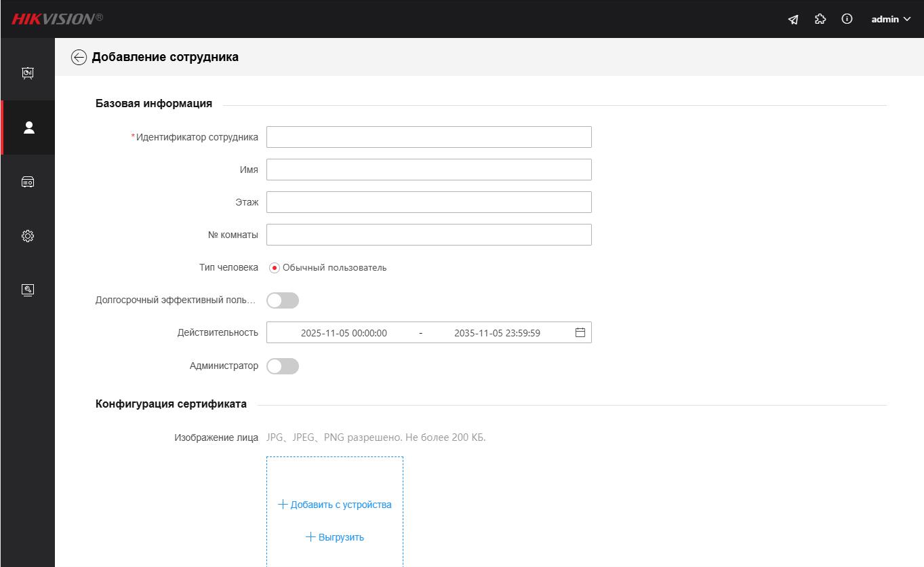Toggle the Долгосрочный эффективный пользователь switch
Screen dimensions: 924x567
click(283, 300)
